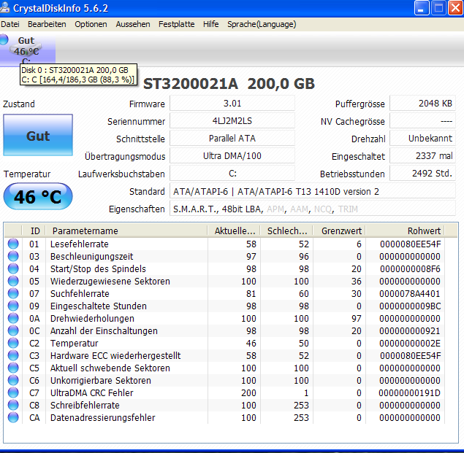Click the Firmware value field 3.01
The image size is (464, 453).
232,104
